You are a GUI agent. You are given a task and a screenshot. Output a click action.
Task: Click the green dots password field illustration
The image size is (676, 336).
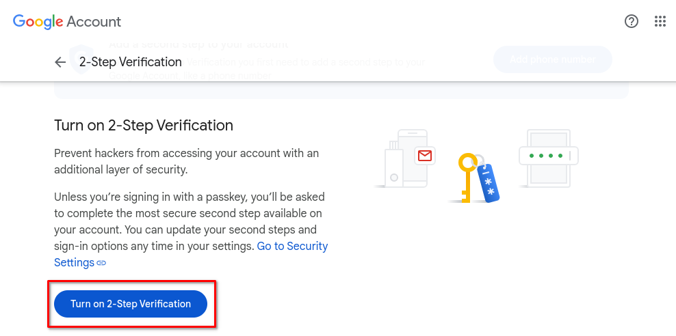(x=548, y=156)
